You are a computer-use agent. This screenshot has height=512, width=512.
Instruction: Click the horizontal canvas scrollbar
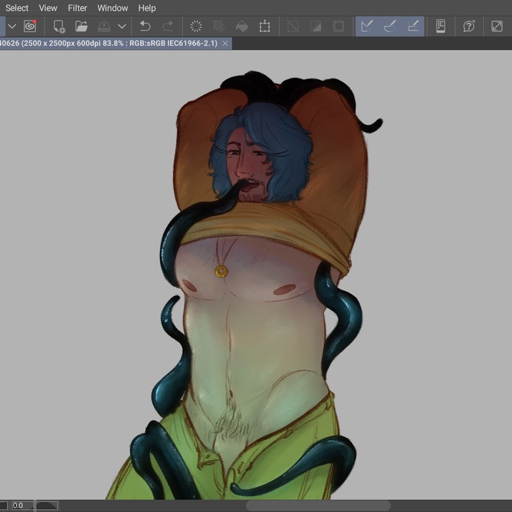(x=318, y=506)
